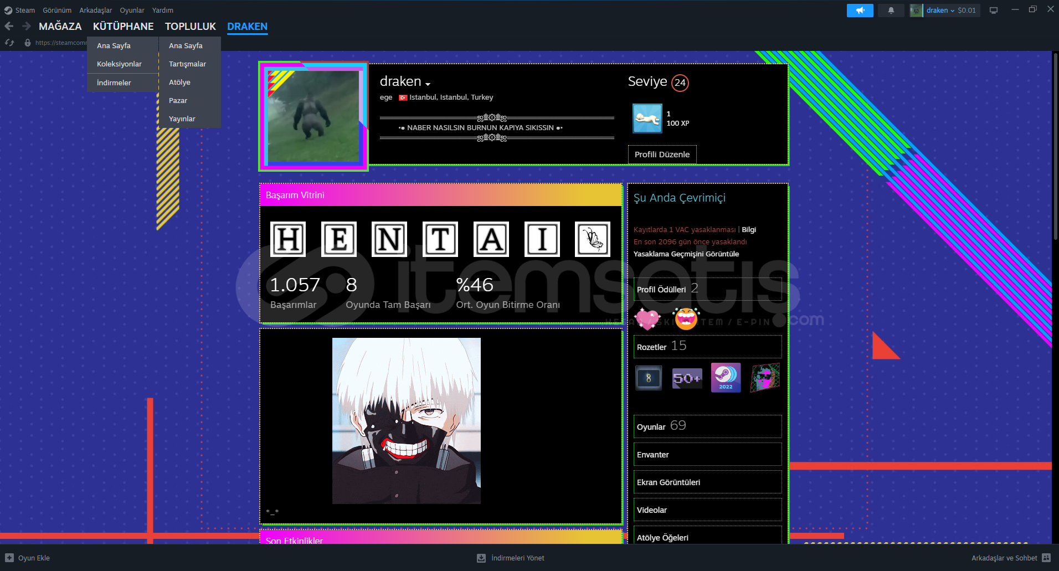Click the I achievement tile
The image size is (1059, 571).
[542, 239]
